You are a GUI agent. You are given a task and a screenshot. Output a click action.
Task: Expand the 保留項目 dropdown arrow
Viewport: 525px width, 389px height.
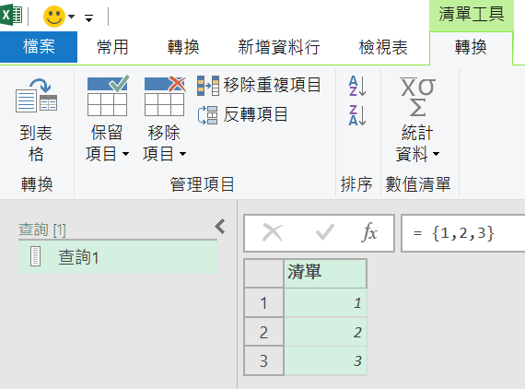[x=125, y=154]
